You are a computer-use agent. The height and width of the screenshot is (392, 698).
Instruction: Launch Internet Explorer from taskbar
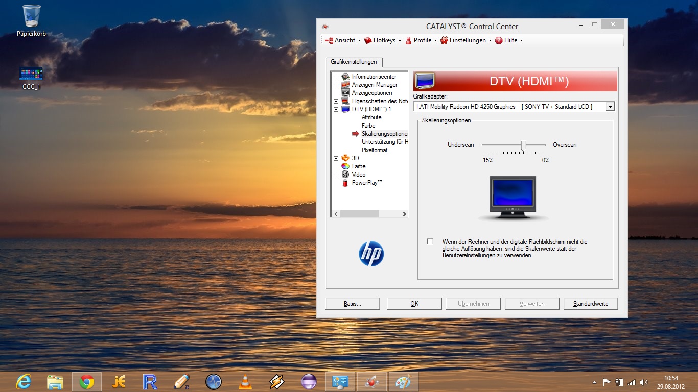coord(24,382)
